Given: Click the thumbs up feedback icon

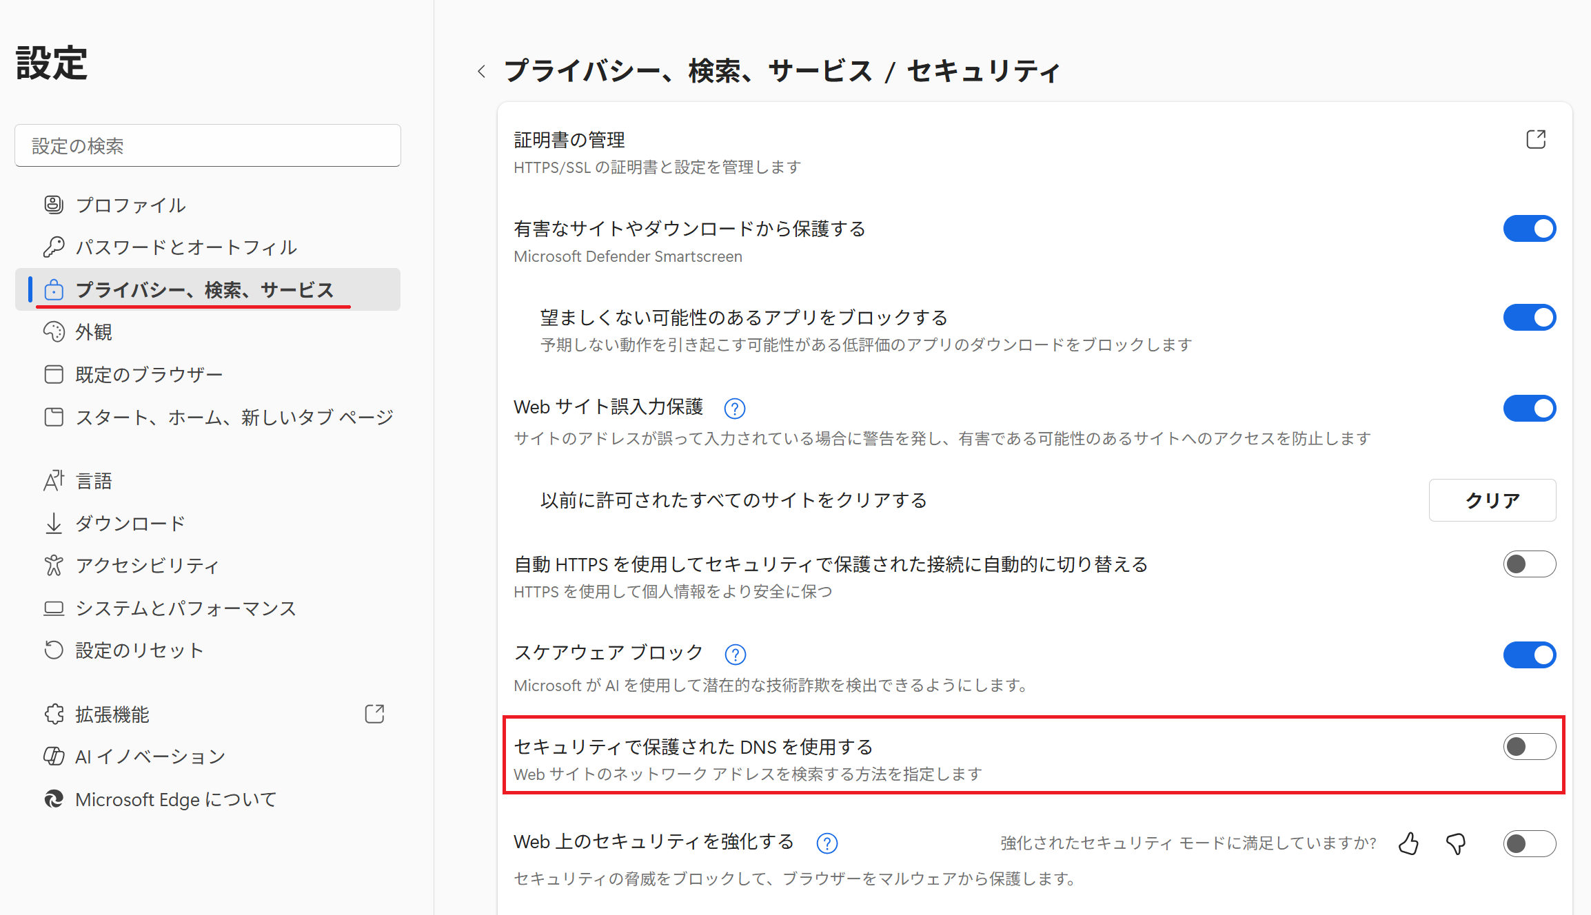Looking at the screenshot, I should (1408, 843).
